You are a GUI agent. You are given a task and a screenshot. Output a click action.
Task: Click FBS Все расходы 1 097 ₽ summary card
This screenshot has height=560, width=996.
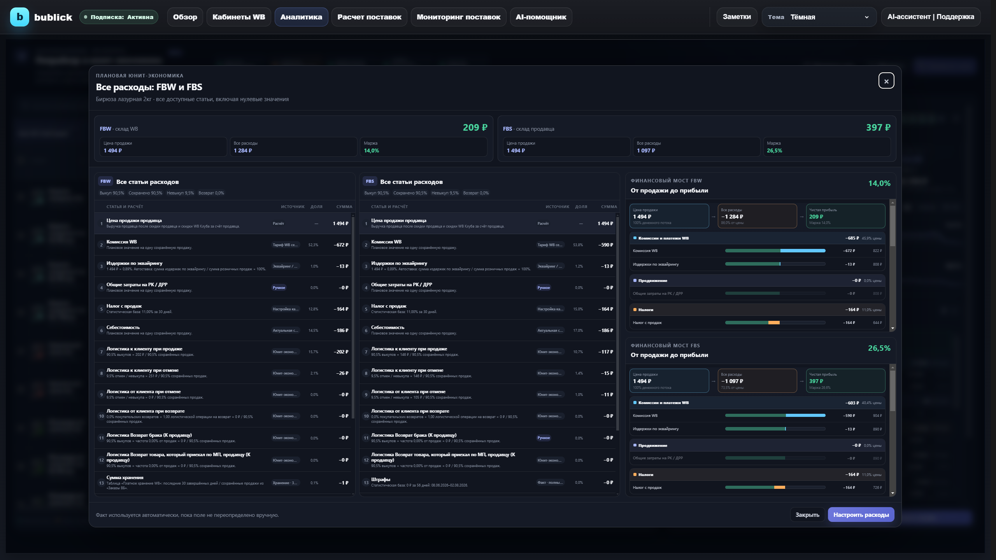(696, 147)
